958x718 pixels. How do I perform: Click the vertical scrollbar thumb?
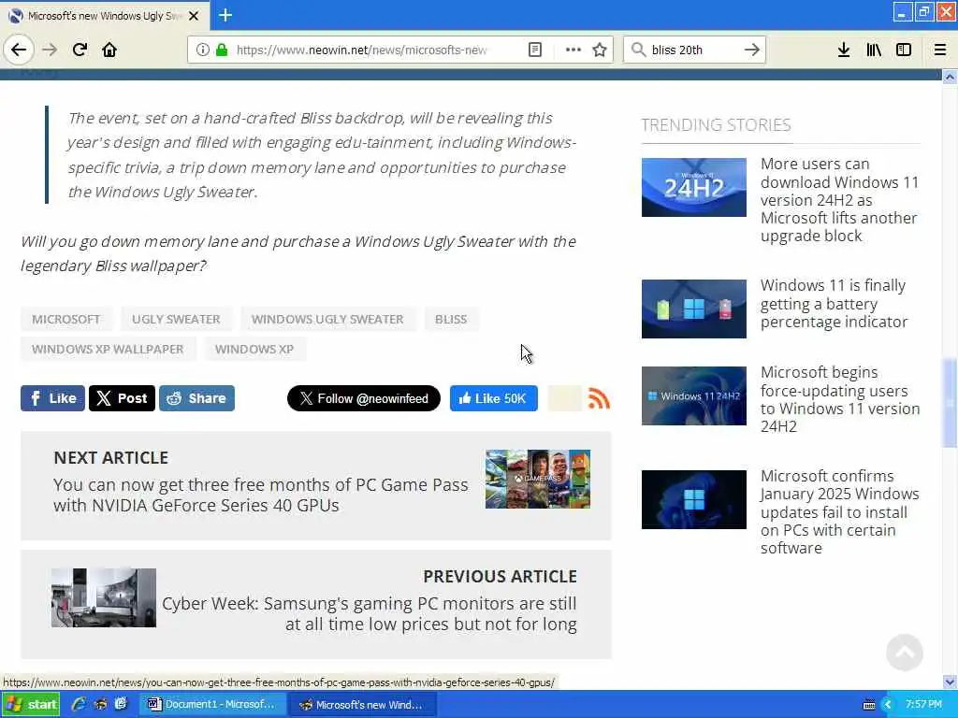point(950,402)
